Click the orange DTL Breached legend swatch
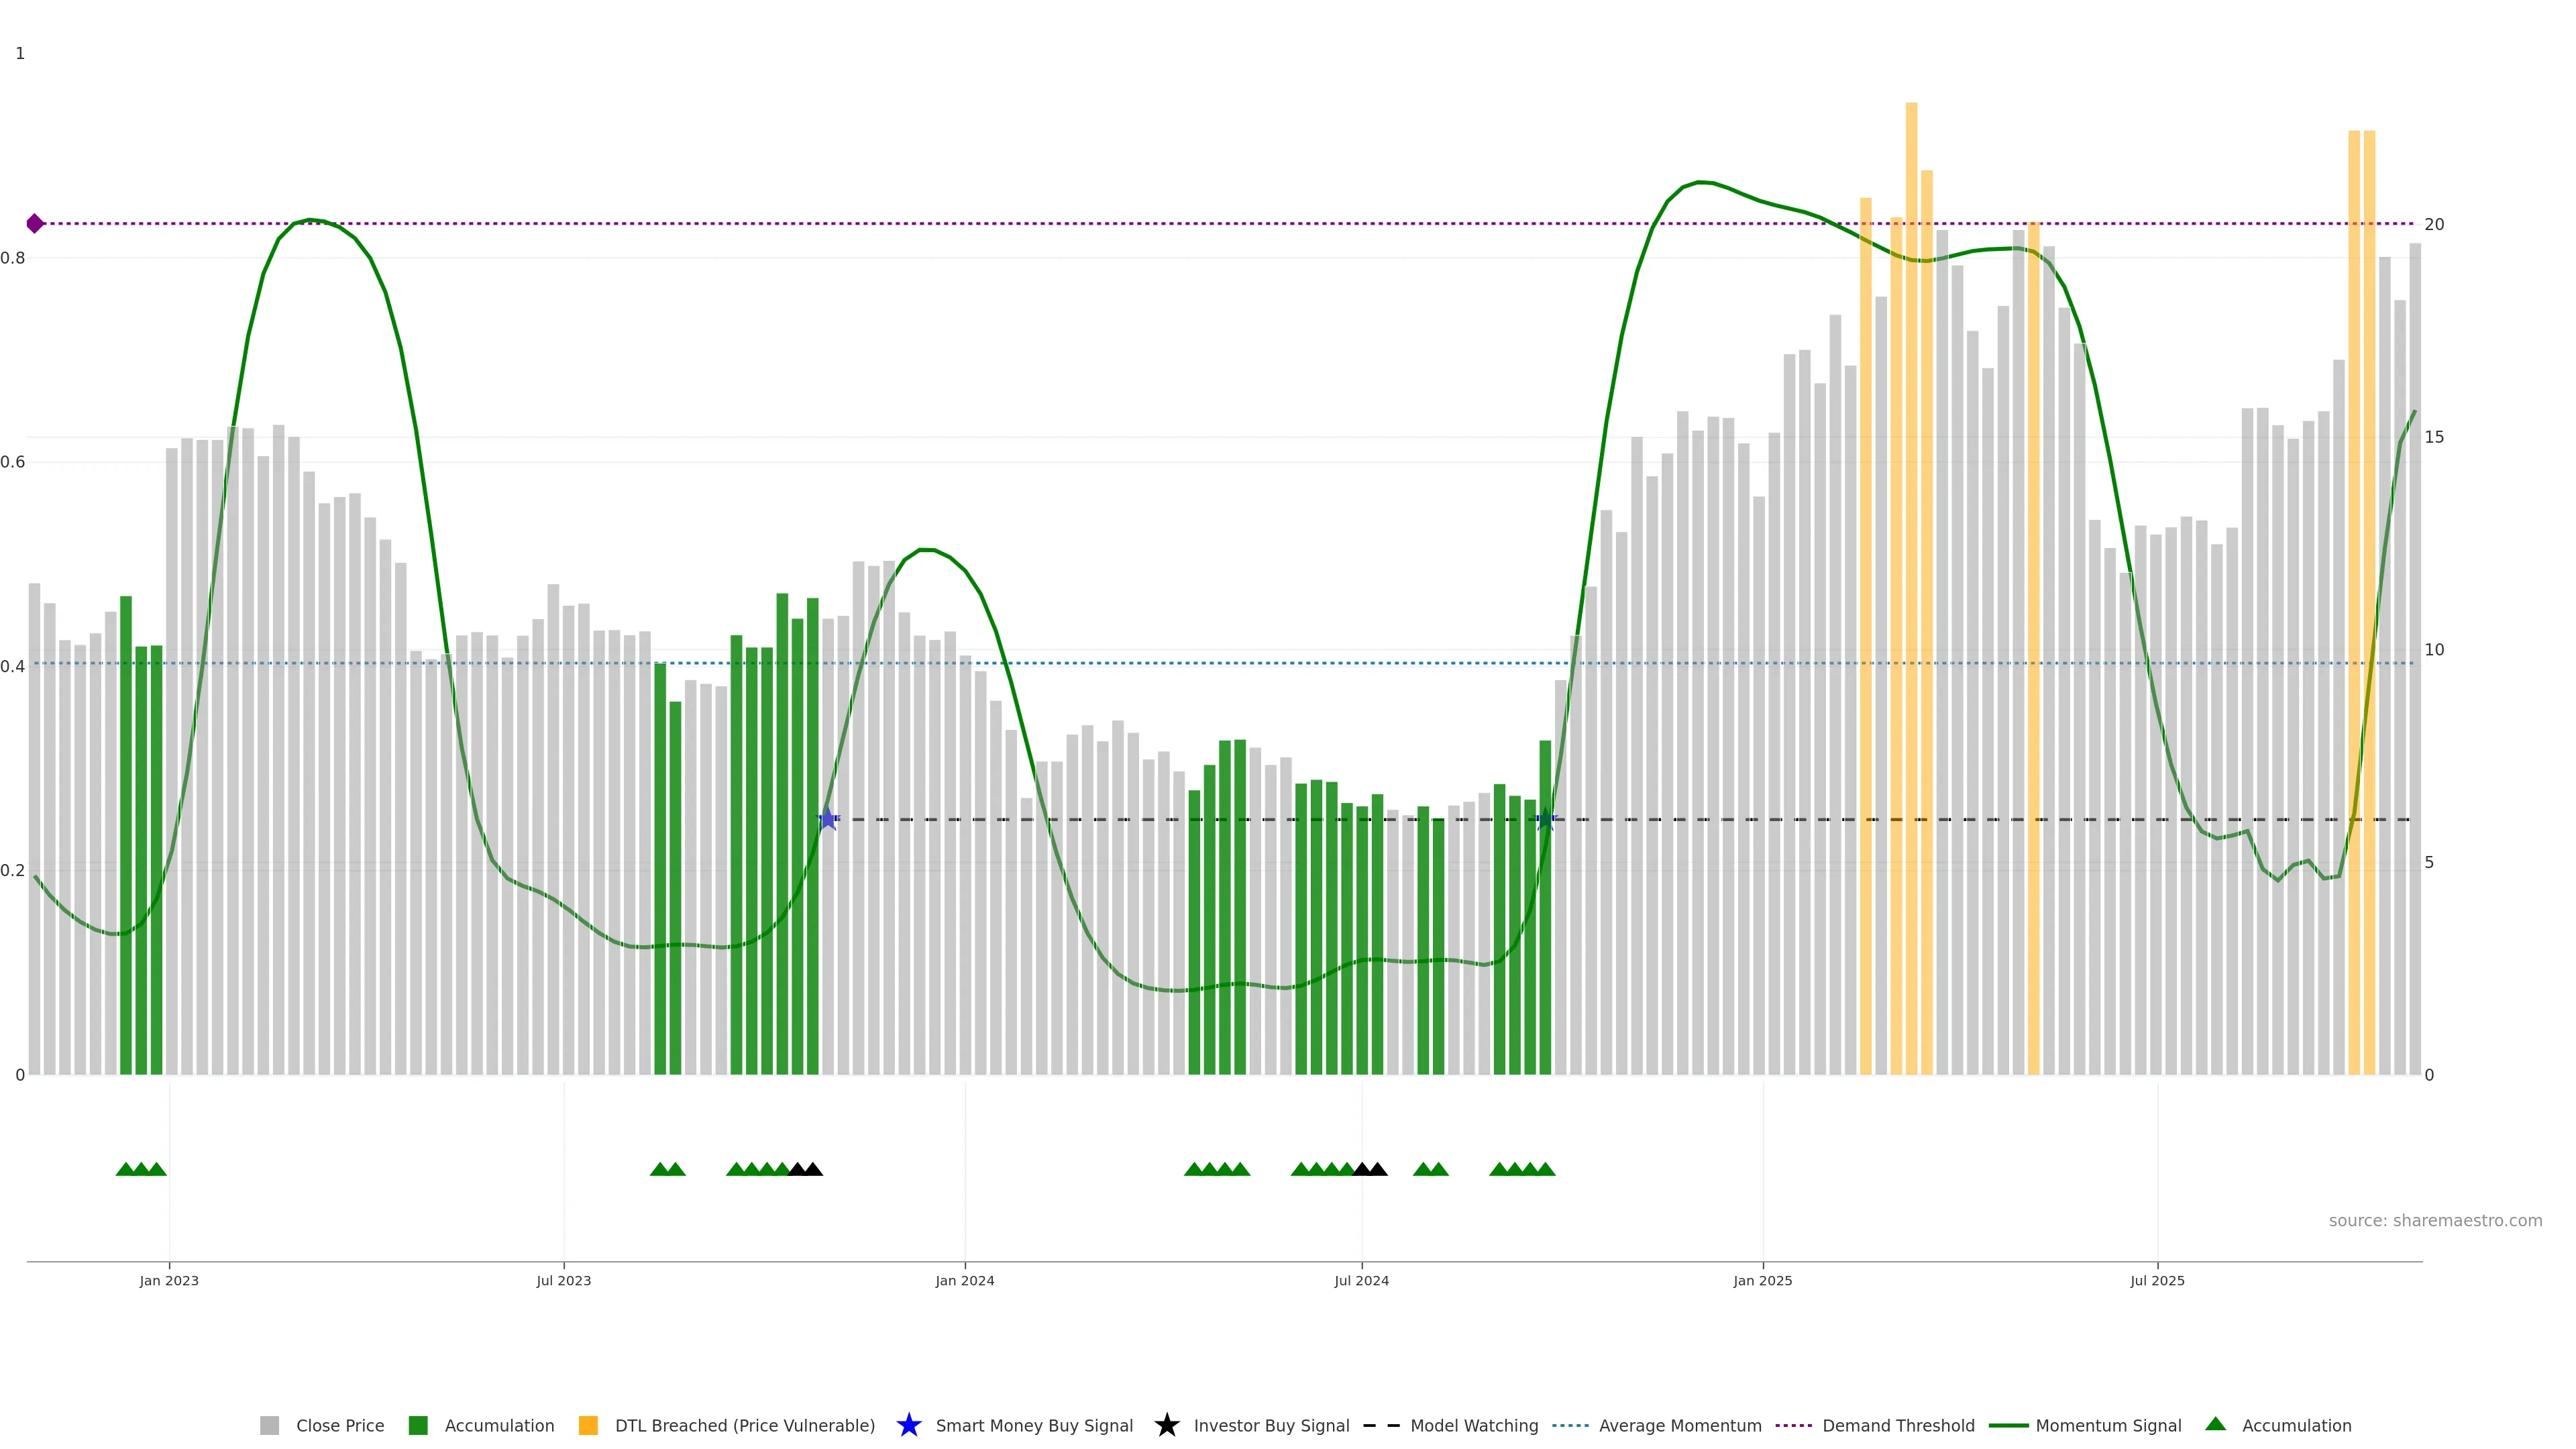The width and height of the screenshot is (2576, 1449). [x=588, y=1425]
